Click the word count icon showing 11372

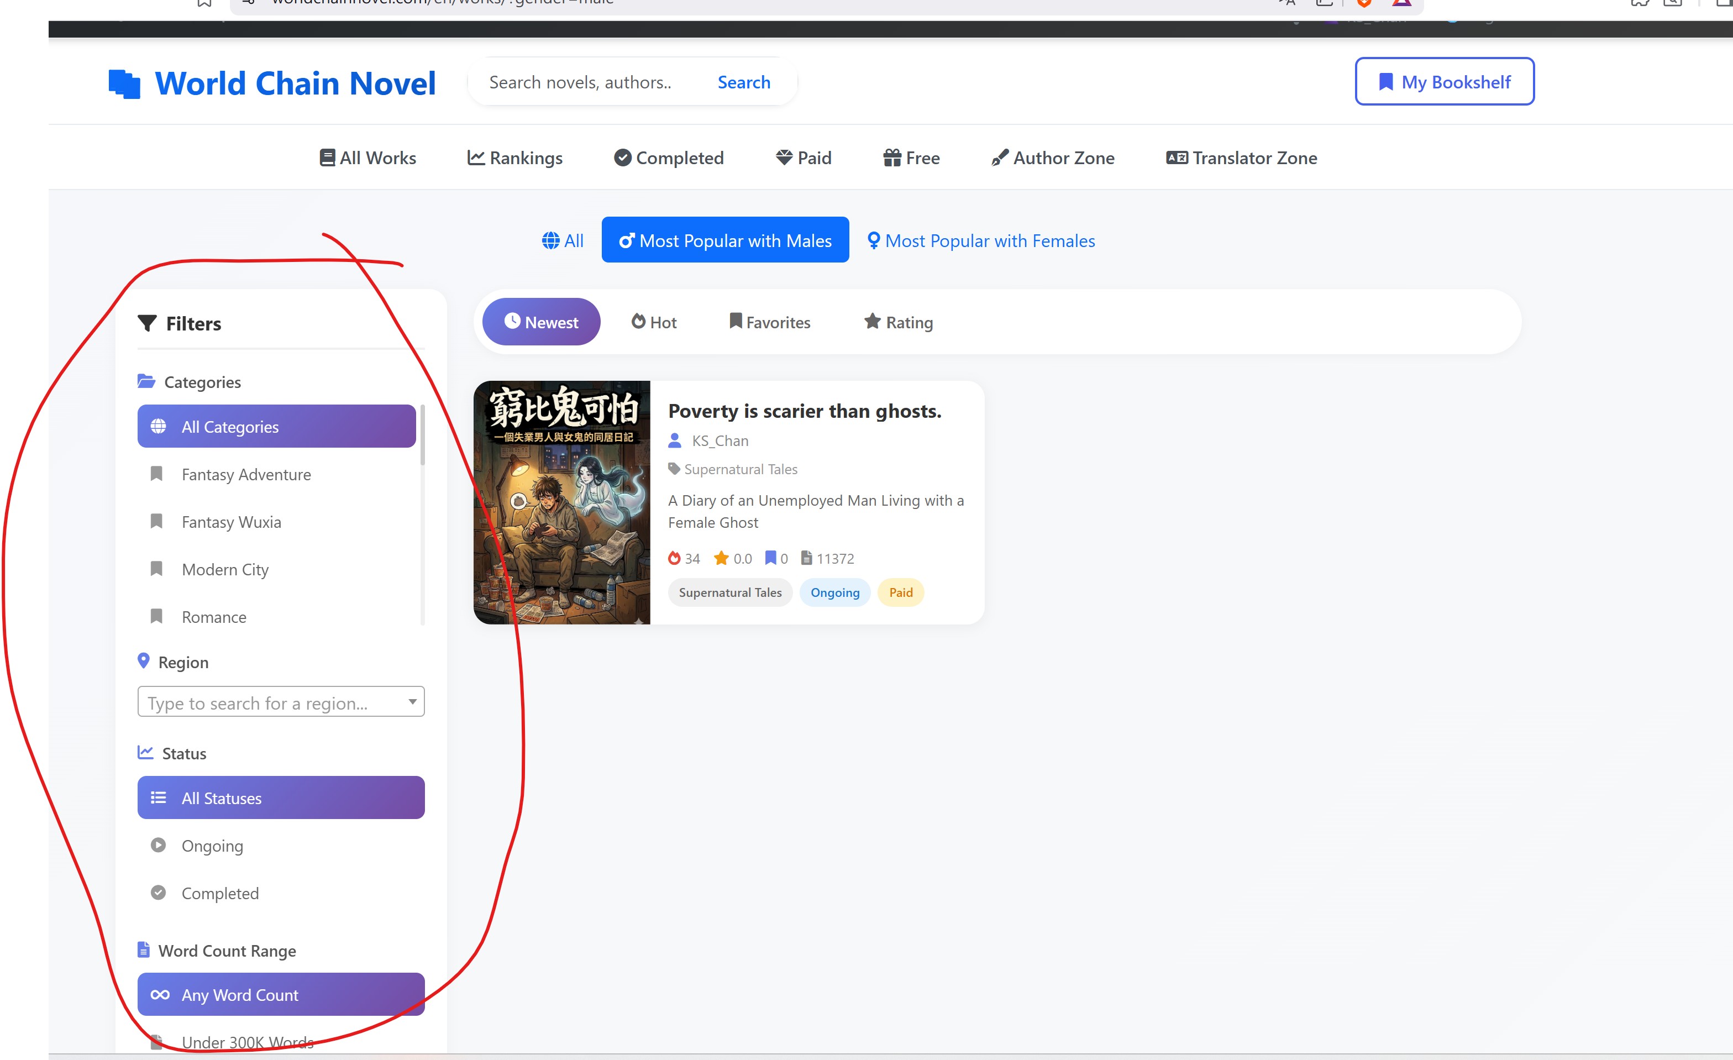point(807,558)
